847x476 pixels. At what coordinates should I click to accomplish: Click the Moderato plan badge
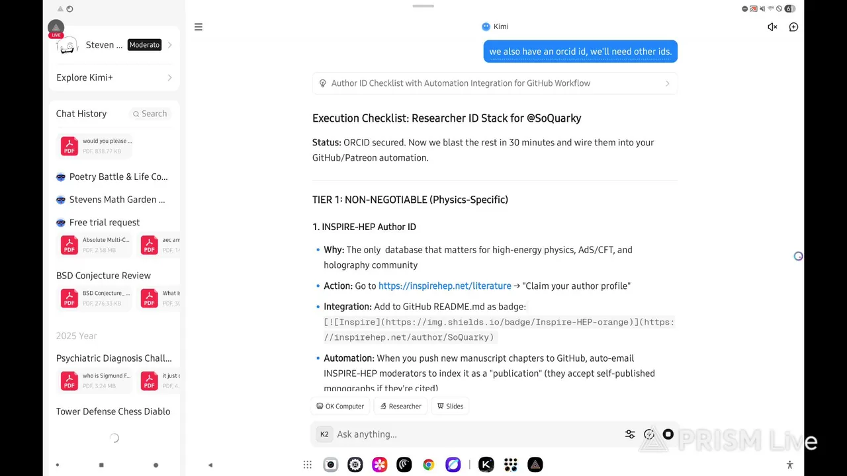point(144,45)
